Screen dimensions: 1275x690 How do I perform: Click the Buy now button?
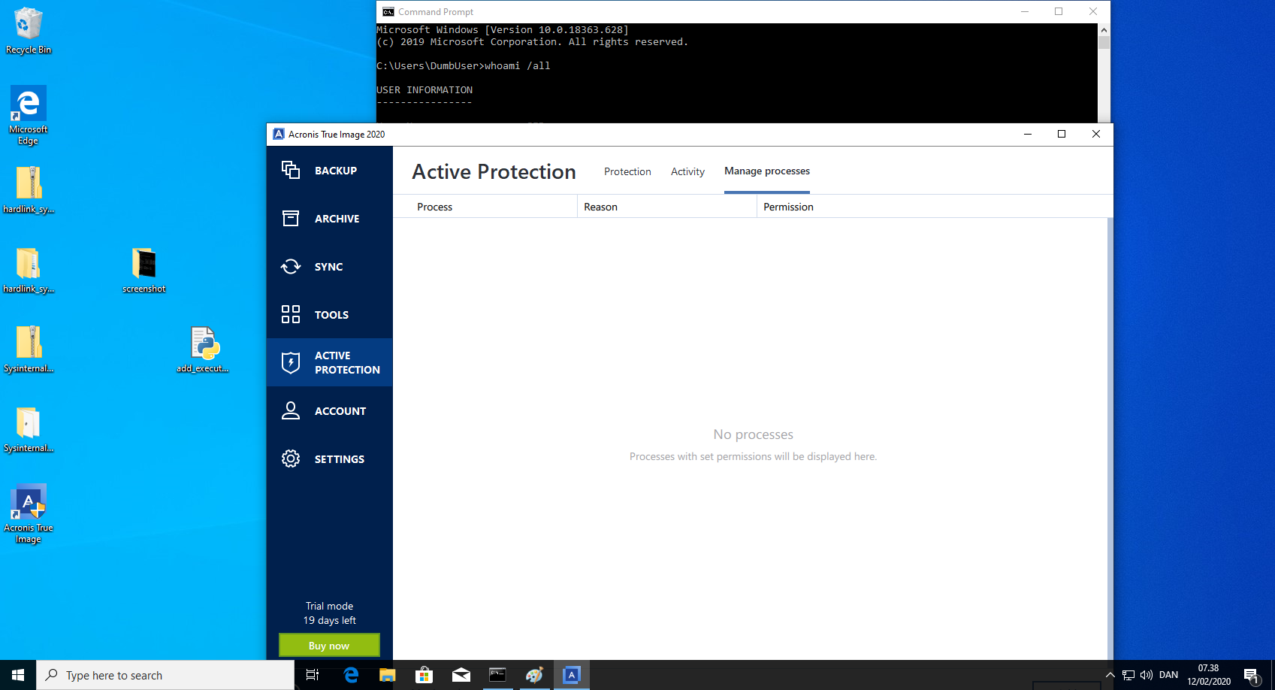point(329,645)
